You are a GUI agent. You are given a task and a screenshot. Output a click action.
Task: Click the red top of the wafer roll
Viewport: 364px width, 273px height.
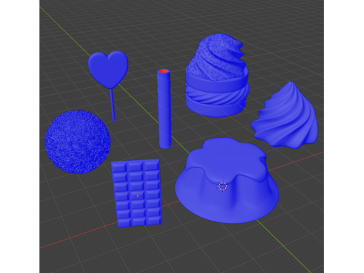coord(164,71)
